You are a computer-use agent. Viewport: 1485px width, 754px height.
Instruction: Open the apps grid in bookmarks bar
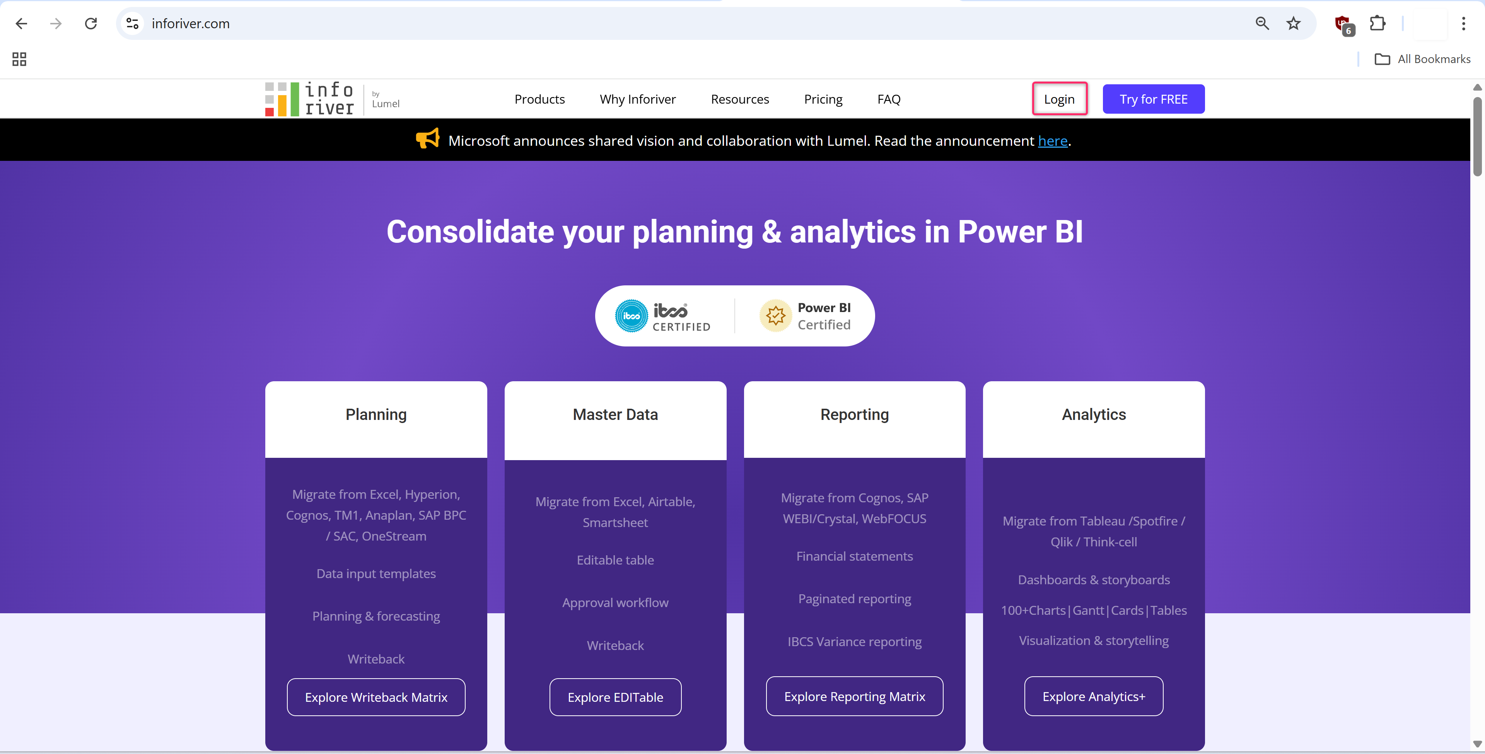[19, 59]
